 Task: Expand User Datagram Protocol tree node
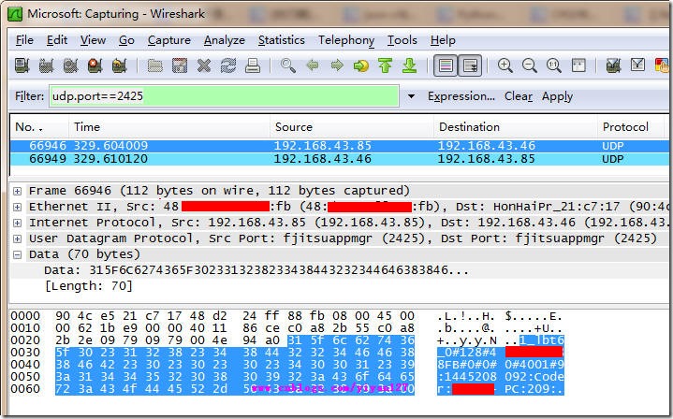(x=17, y=238)
